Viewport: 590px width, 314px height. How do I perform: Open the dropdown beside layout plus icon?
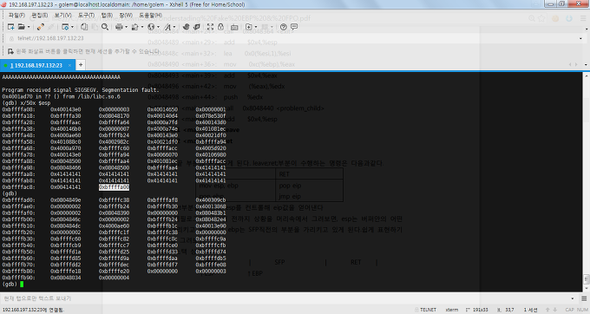coord(256,27)
